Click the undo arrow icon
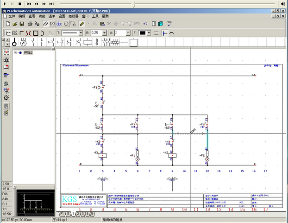 pyautogui.click(x=145, y=23)
